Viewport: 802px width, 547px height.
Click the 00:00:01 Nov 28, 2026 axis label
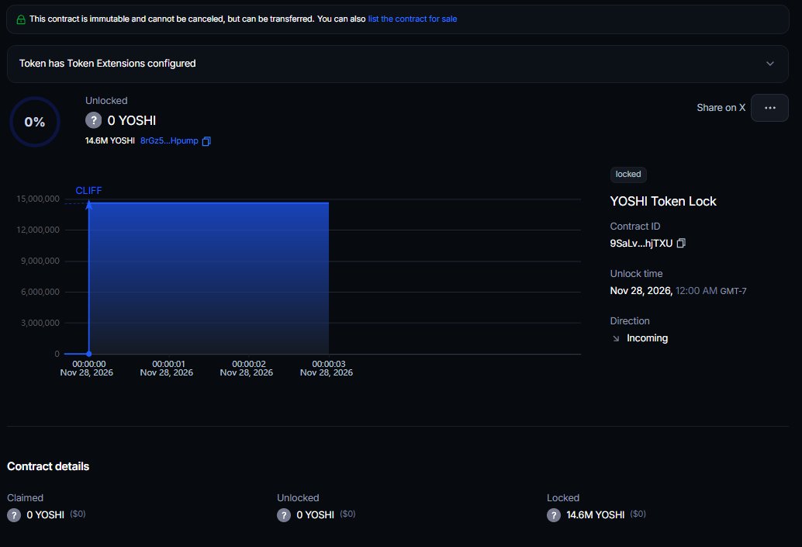coord(167,368)
